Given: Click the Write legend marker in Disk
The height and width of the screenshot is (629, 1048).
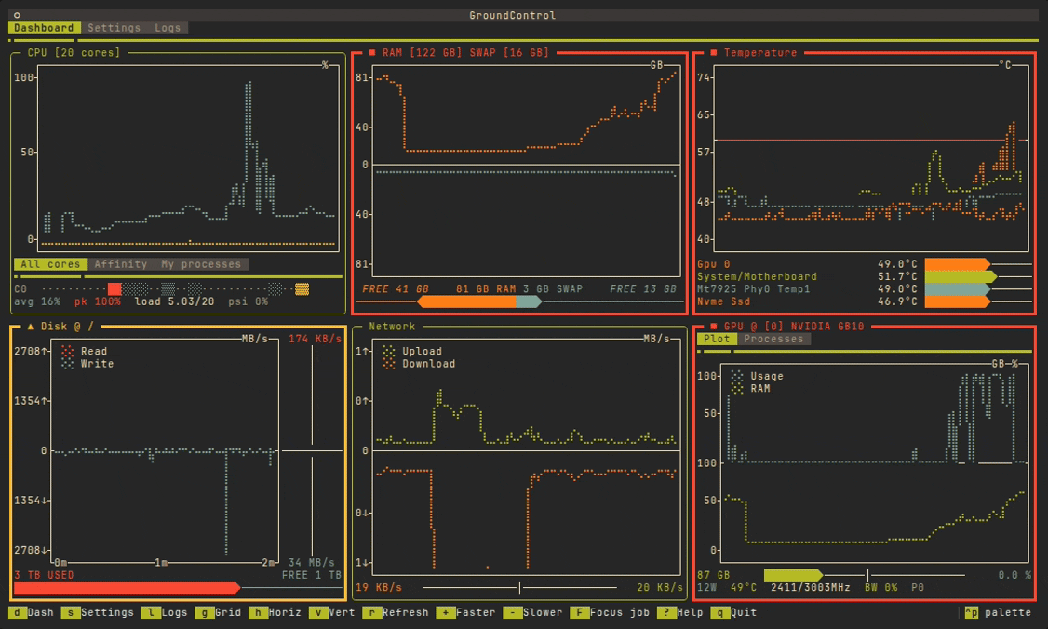Looking at the screenshot, I should click(68, 364).
